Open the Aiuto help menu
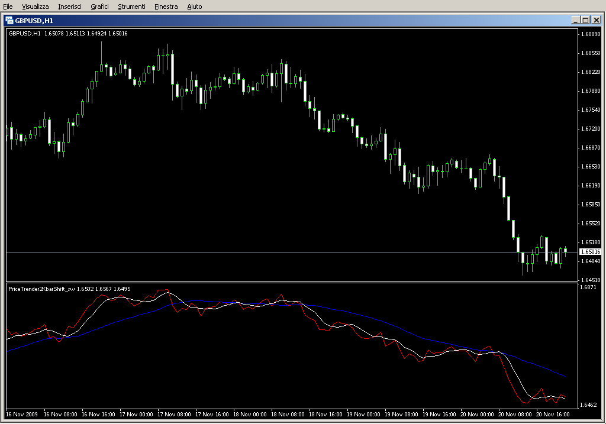This screenshot has width=606, height=424. (x=194, y=7)
